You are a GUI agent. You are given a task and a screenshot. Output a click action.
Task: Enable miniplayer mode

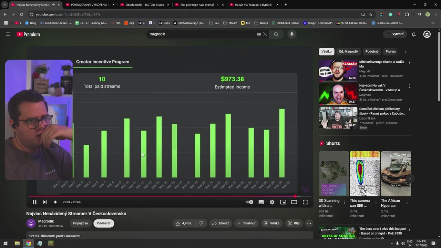(283, 202)
